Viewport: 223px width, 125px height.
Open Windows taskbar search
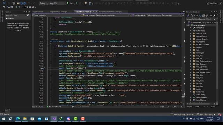10,119
